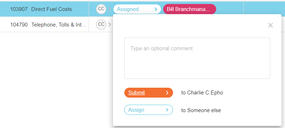Submit to Charlie C.Epho

149,93
